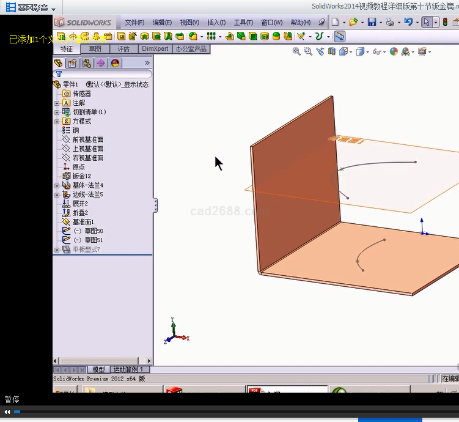The image size is (459, 422).
Task: Switch to the 草图 tab
Action: (x=95, y=49)
